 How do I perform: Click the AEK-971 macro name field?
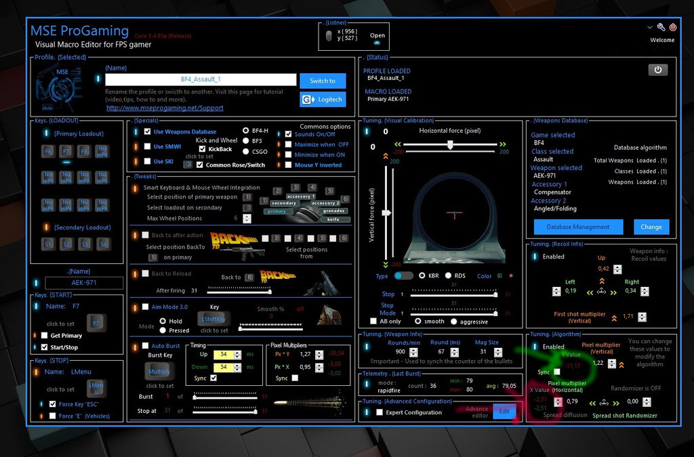[x=84, y=283]
